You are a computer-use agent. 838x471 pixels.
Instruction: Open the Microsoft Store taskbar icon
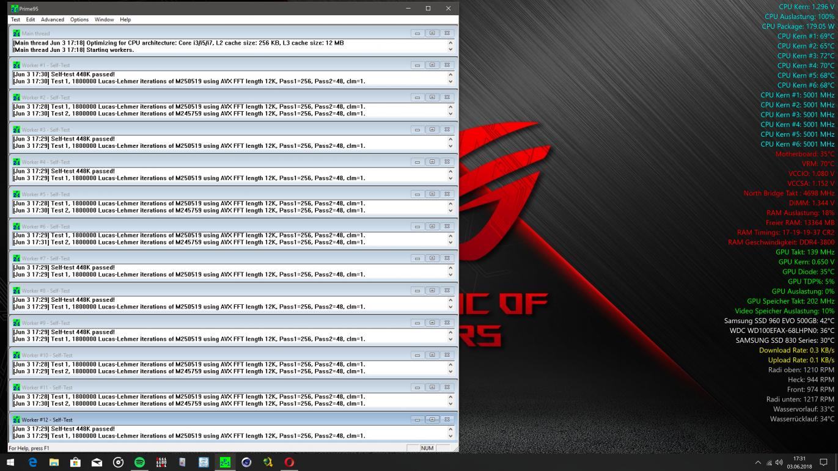click(75, 462)
